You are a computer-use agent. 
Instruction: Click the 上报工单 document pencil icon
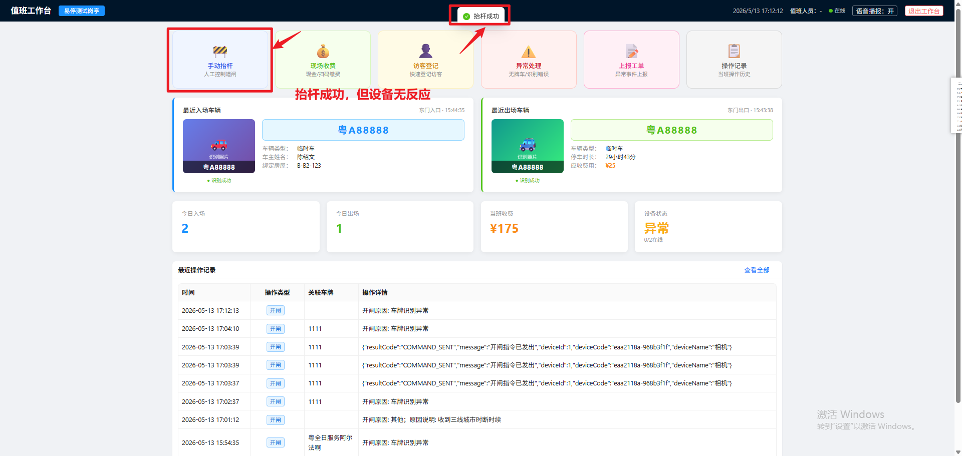point(632,51)
